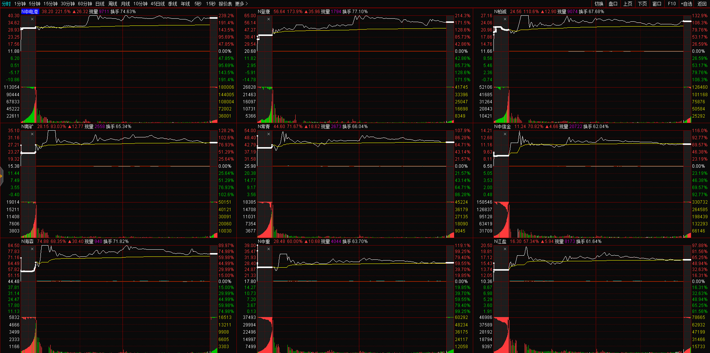Switch to the 日线 daily chart tab
This screenshot has width=710, height=353.
100,4
